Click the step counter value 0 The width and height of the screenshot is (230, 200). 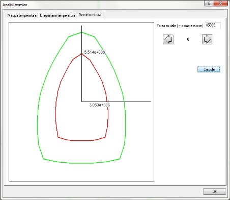point(188,39)
